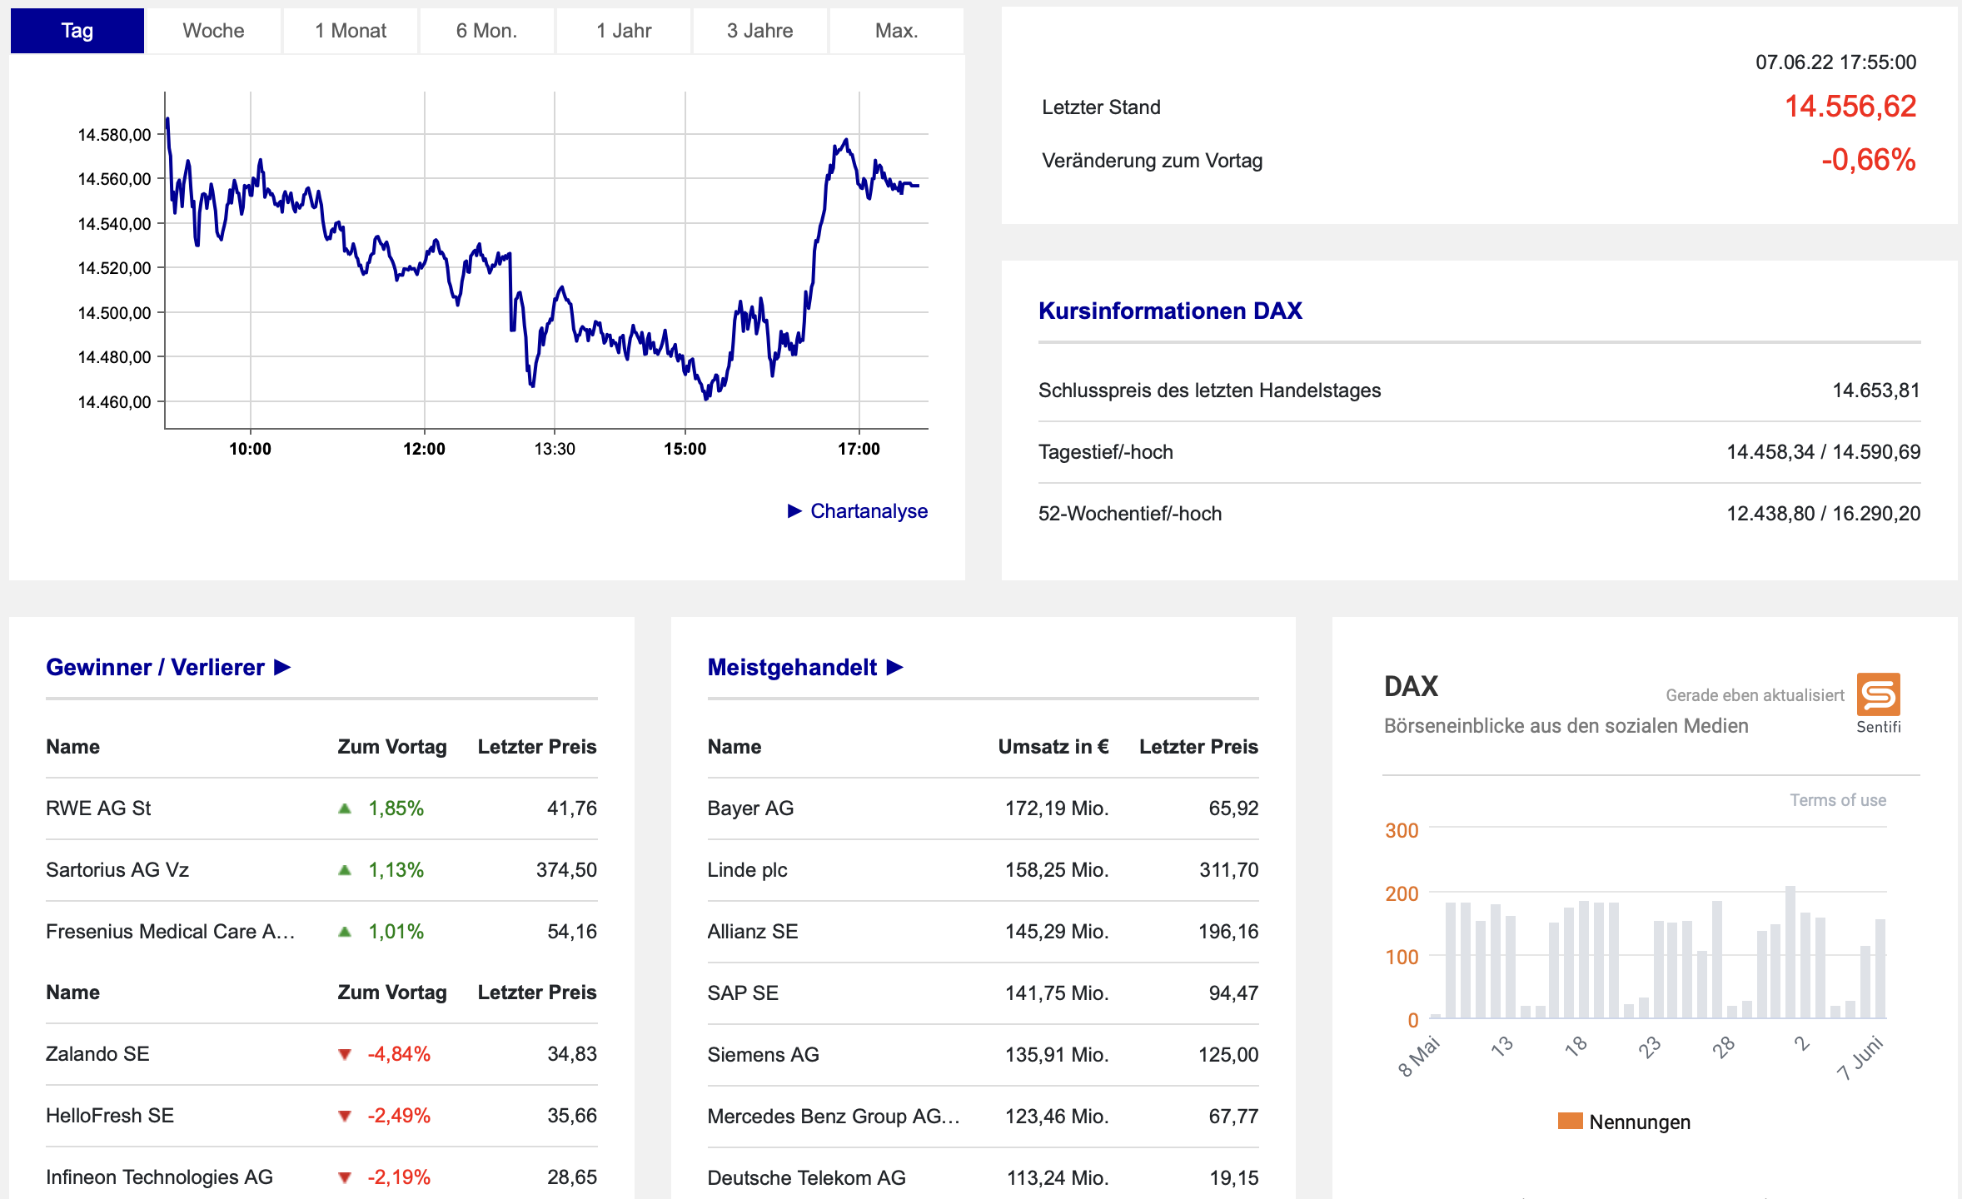
Task: Open Bayer AG in most traded list
Action: coord(750,808)
